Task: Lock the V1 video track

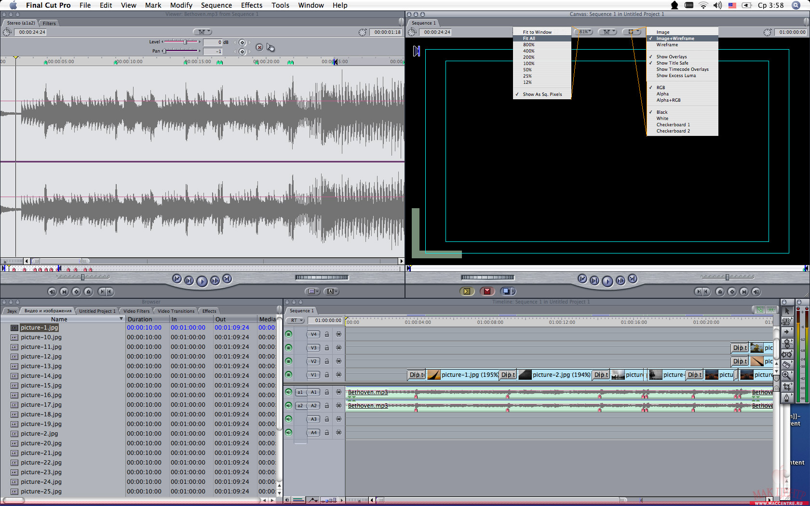Action: (x=326, y=374)
